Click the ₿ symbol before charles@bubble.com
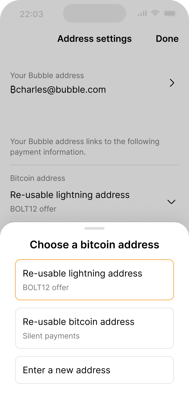 [13, 90]
